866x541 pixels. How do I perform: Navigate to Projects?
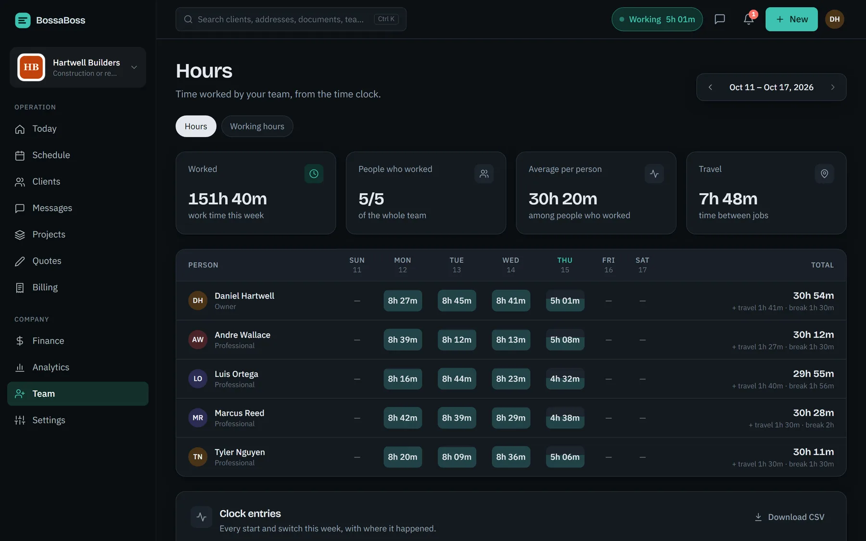[78, 235]
